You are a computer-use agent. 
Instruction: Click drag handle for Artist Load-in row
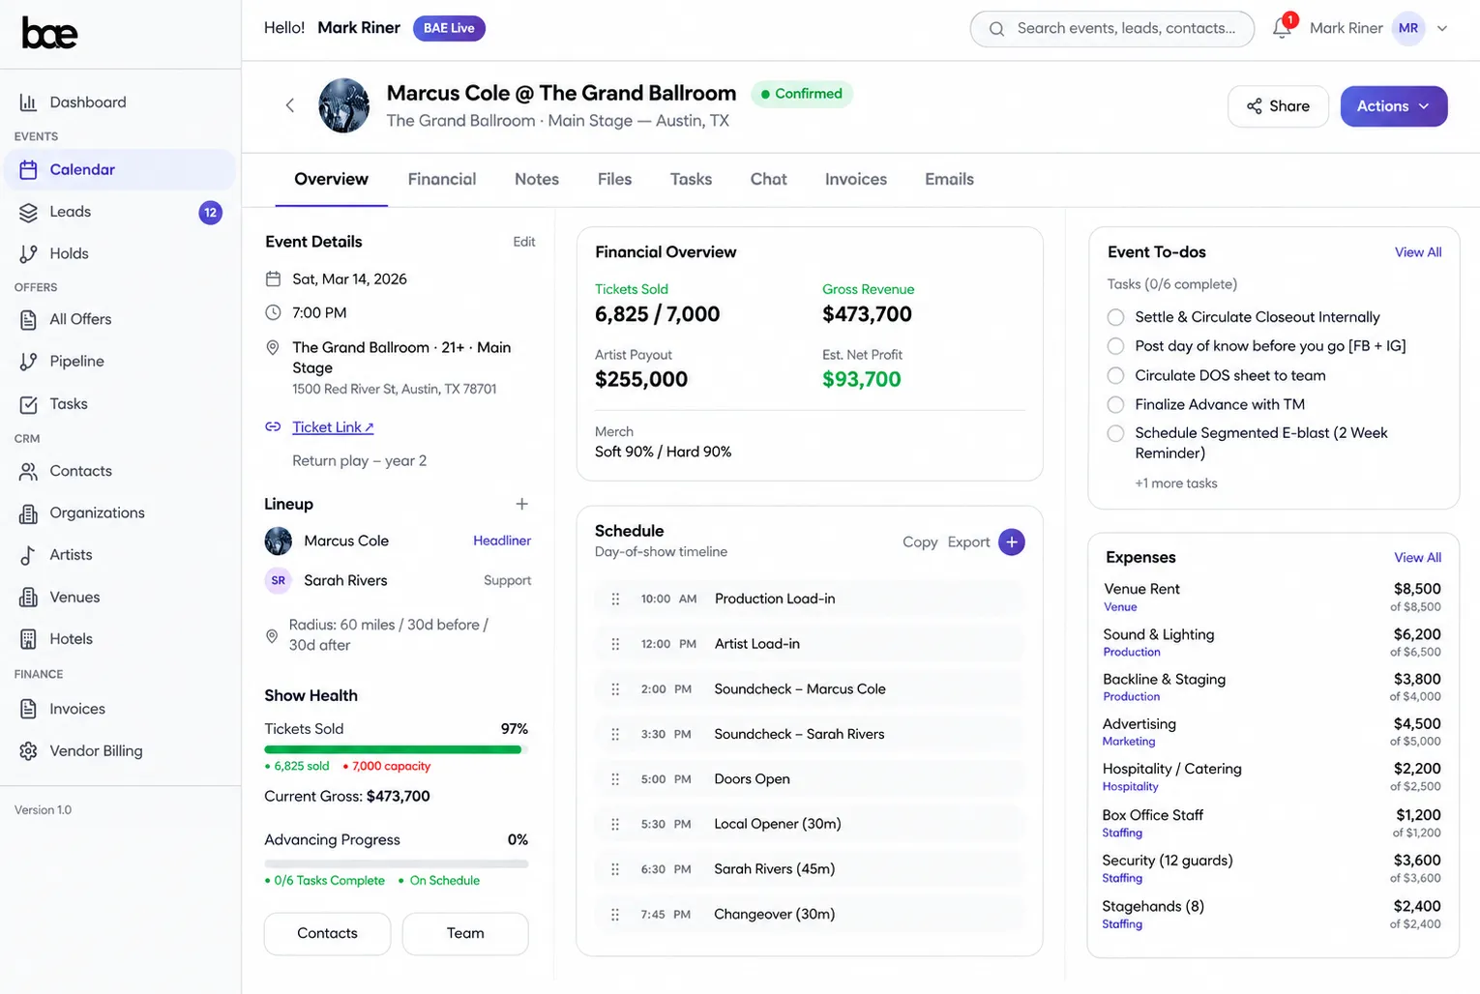click(615, 644)
